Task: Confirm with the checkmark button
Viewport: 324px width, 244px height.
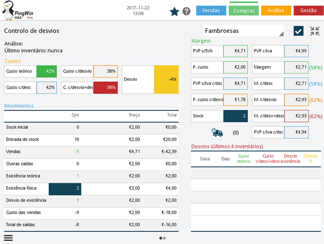Action: 299,31
